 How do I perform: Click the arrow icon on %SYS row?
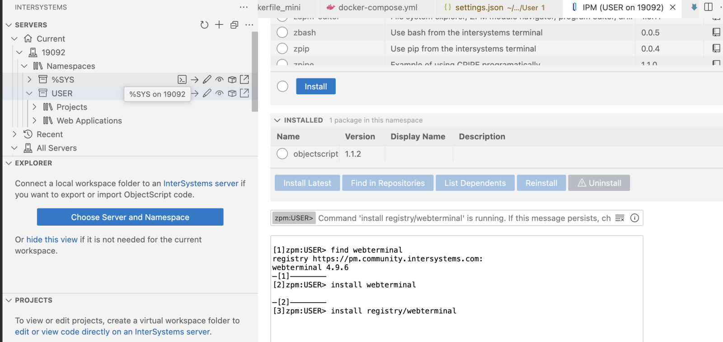pos(195,80)
